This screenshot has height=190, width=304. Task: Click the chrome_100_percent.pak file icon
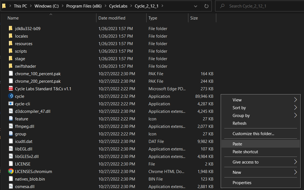point(11,74)
